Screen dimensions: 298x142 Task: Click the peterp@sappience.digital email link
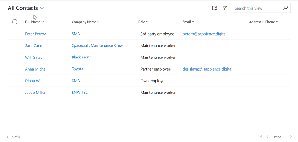tap(204, 34)
